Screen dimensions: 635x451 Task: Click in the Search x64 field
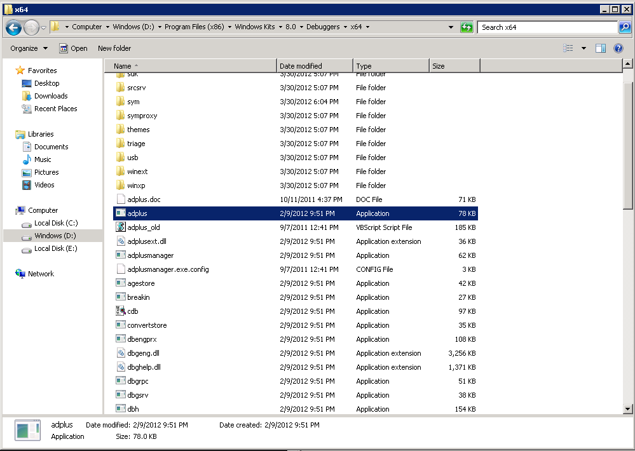(x=547, y=27)
